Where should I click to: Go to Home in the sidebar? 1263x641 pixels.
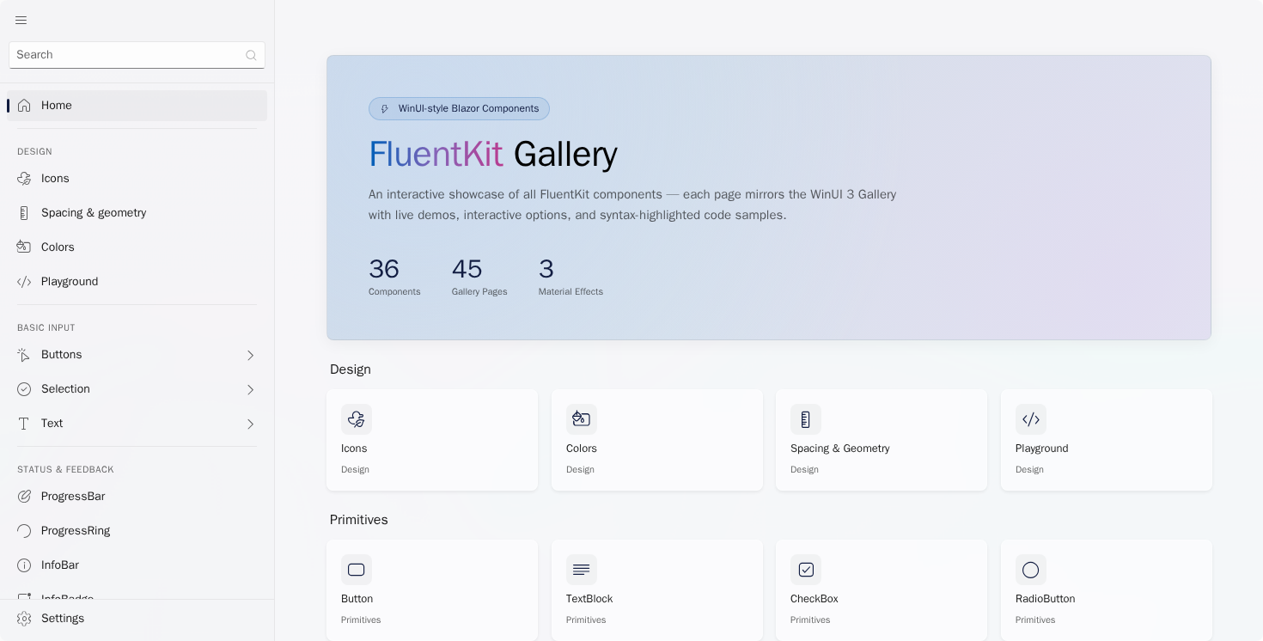point(137,106)
